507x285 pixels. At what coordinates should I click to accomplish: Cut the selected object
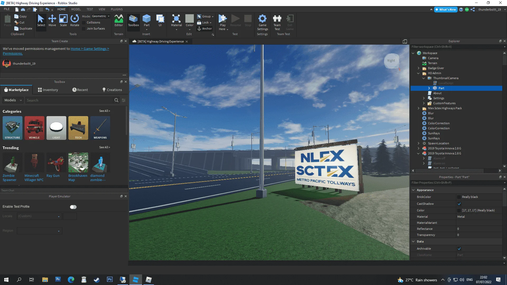20,22
